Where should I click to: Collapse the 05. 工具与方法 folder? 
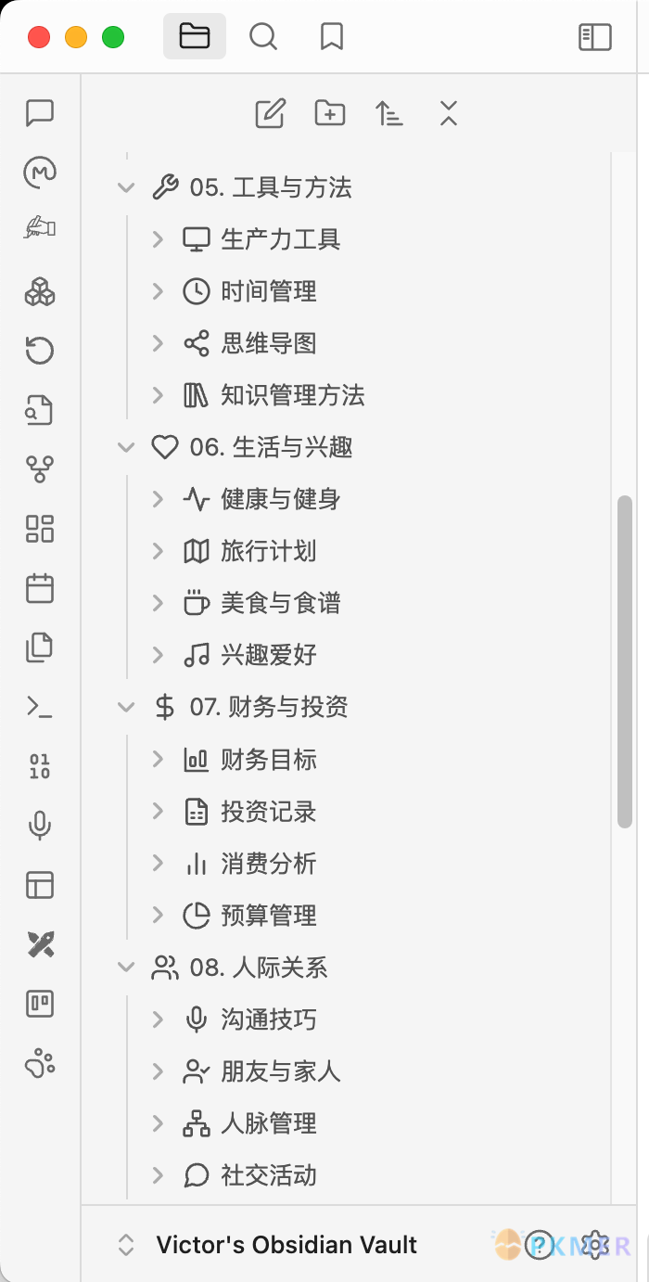126,187
